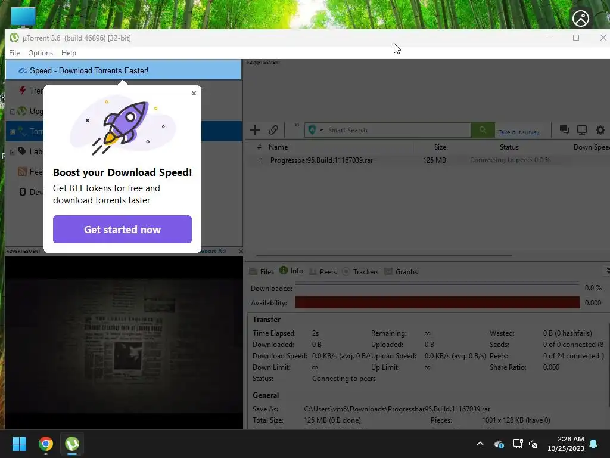Expand the Labels sidebar tree node
The image size is (610, 458).
pos(13,152)
